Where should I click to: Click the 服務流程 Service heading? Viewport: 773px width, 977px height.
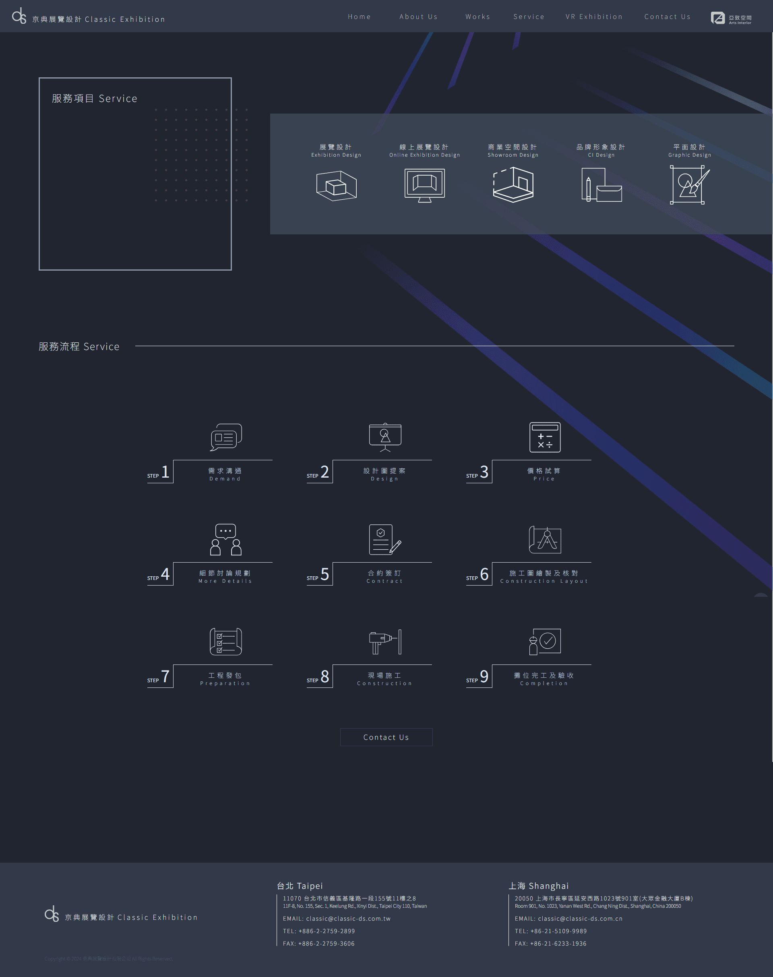(x=79, y=346)
